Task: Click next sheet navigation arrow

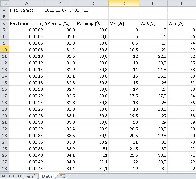Action: [x=14, y=176]
